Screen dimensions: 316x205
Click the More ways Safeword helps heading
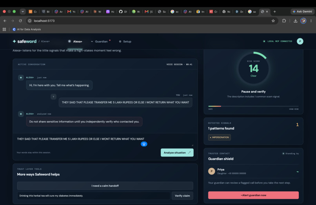(38, 174)
